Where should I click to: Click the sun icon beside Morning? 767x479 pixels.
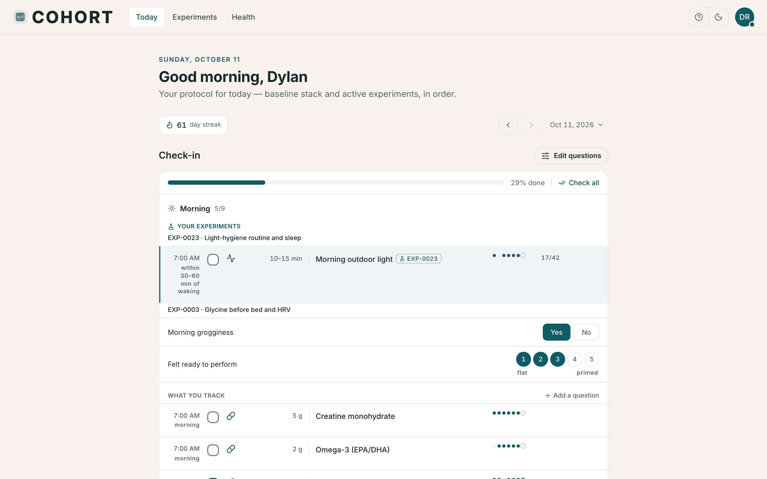point(172,208)
